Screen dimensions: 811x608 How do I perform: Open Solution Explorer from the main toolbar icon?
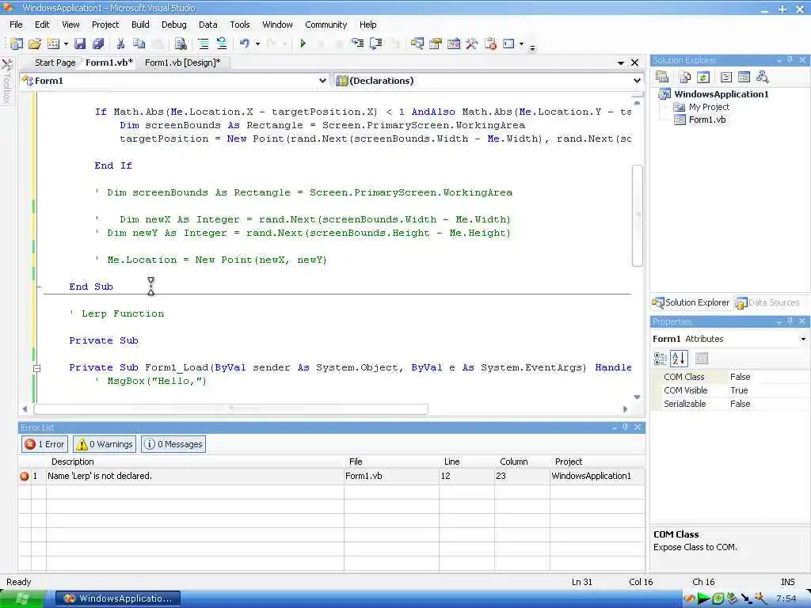click(x=417, y=44)
